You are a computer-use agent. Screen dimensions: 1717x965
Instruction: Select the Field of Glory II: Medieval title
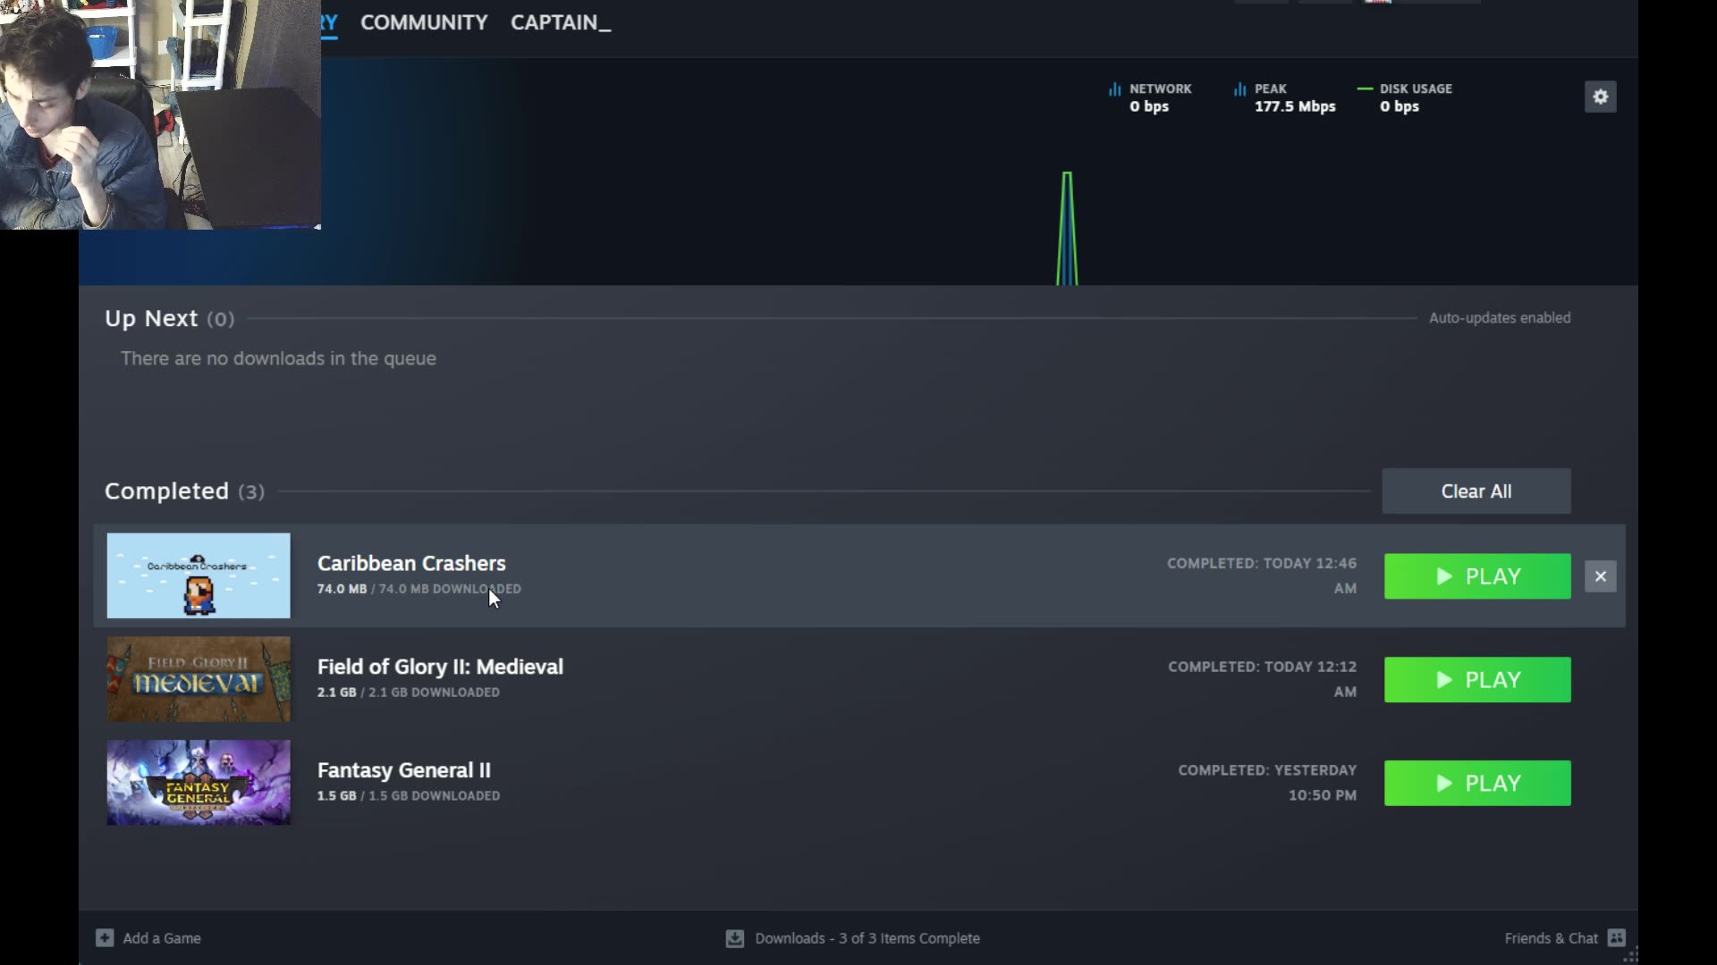(x=440, y=667)
